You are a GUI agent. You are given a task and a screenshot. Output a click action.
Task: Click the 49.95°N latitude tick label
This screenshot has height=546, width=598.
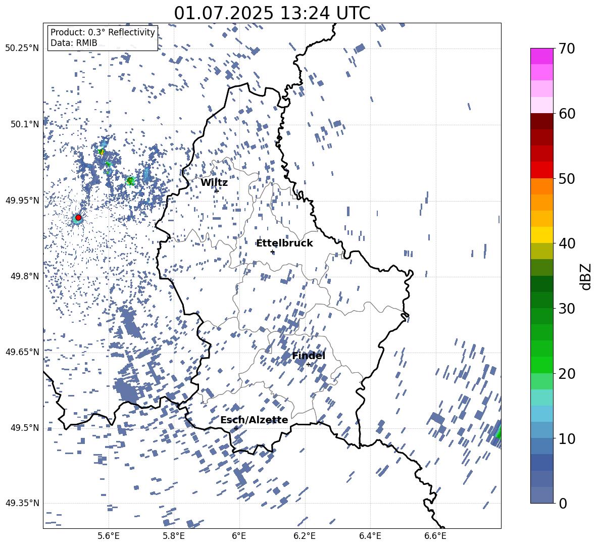pyautogui.click(x=22, y=200)
